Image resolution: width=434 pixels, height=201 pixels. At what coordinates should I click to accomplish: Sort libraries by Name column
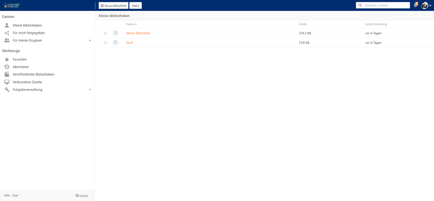(x=130, y=24)
